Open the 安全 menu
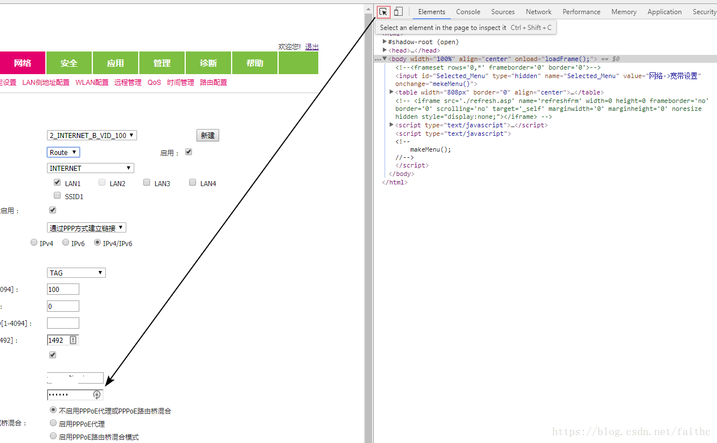This screenshot has height=443, width=717. [69, 63]
